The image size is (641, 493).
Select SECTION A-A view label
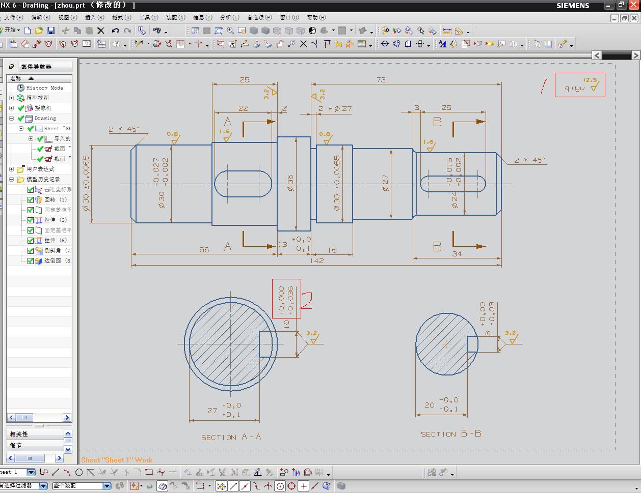point(231,437)
